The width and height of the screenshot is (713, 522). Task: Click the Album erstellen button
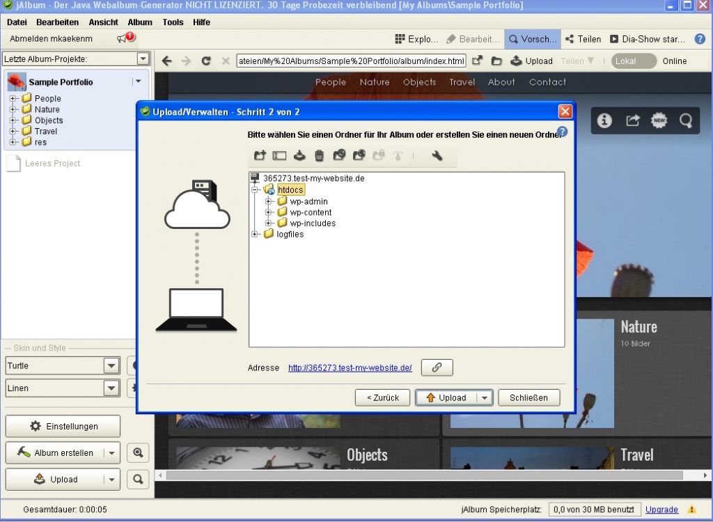[54, 453]
